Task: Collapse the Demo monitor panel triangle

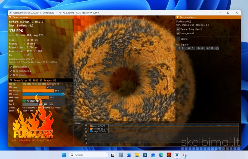Action: click(x=10, y=17)
